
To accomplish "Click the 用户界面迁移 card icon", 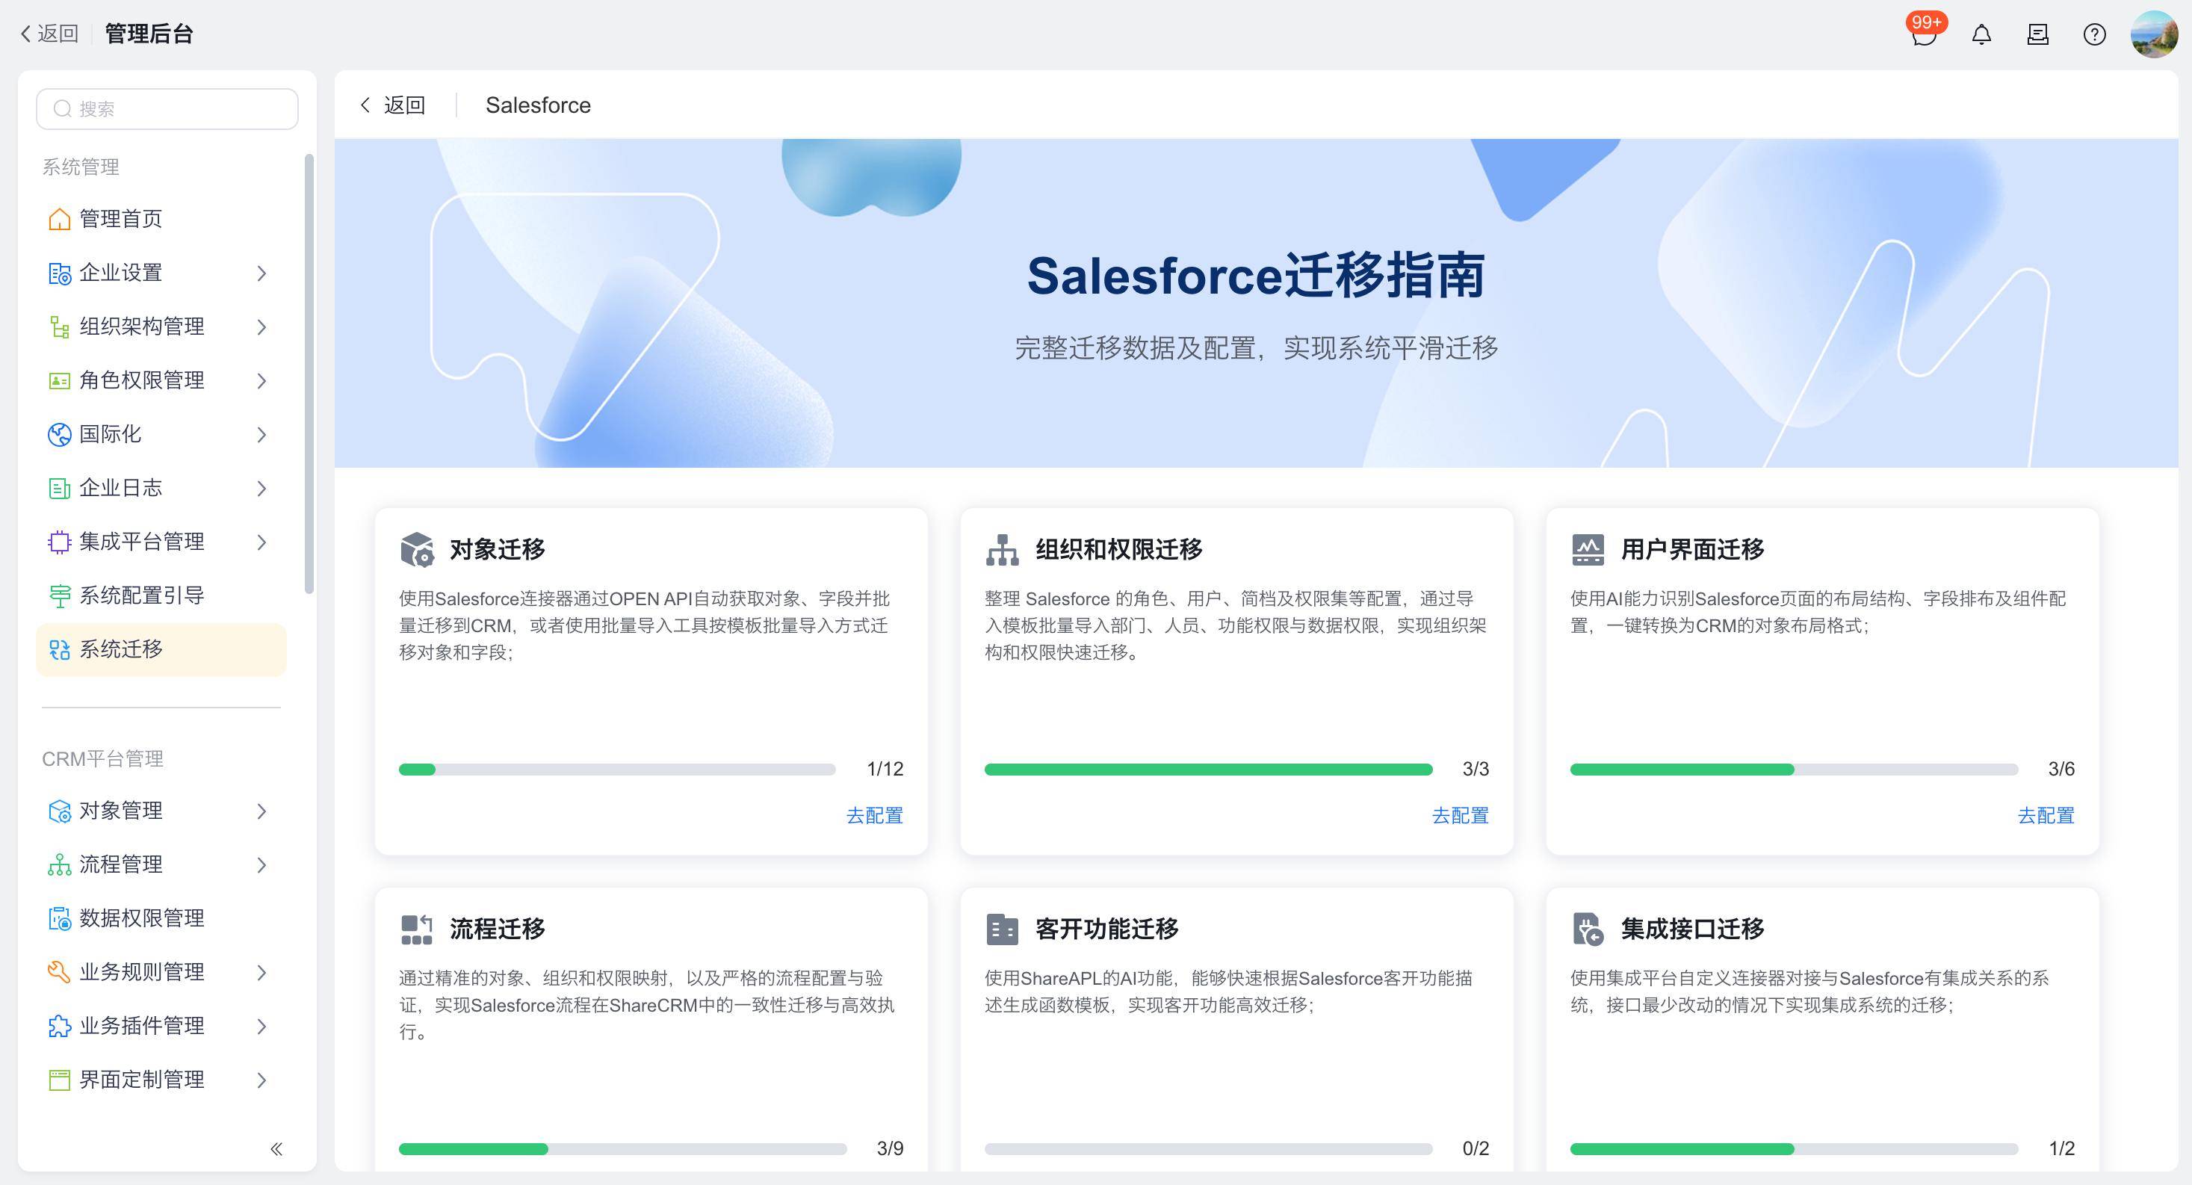I will click(x=1588, y=549).
